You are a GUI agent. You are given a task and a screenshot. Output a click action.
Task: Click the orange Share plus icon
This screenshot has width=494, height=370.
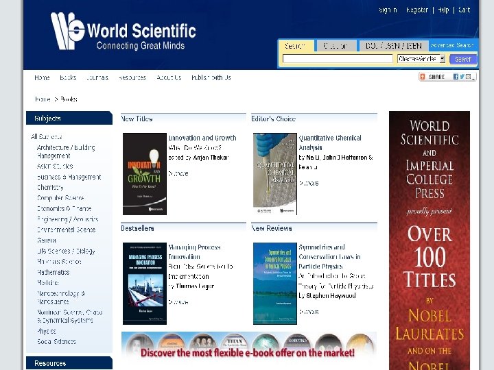[x=423, y=77]
